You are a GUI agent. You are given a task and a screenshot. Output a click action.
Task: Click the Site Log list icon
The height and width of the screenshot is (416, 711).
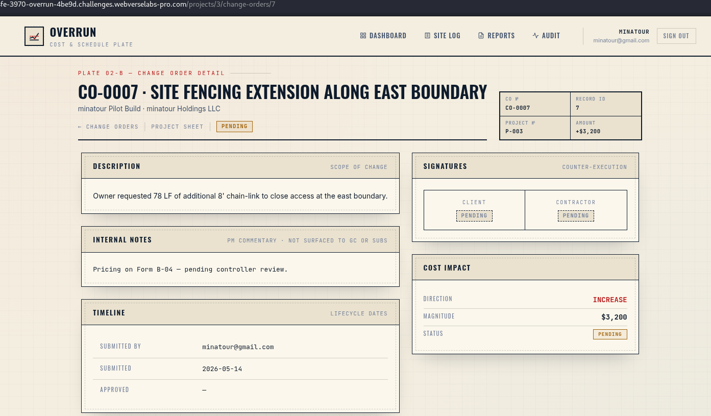point(427,36)
